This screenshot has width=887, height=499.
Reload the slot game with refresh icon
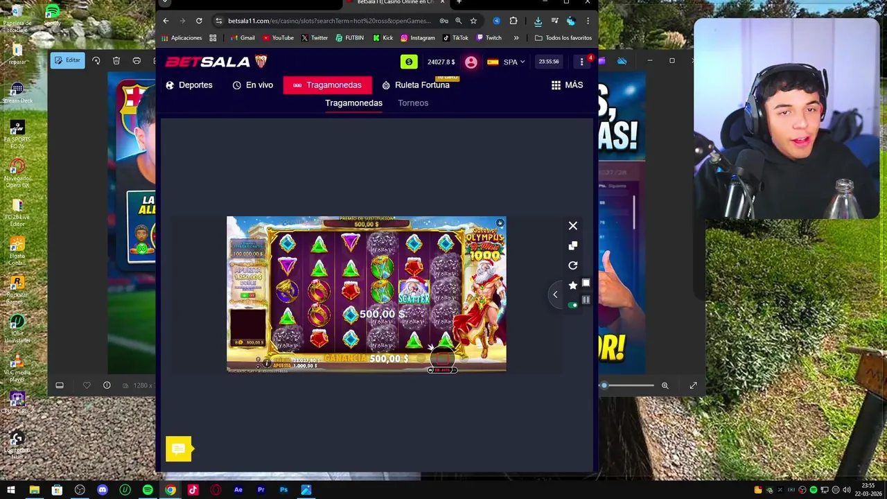[573, 265]
